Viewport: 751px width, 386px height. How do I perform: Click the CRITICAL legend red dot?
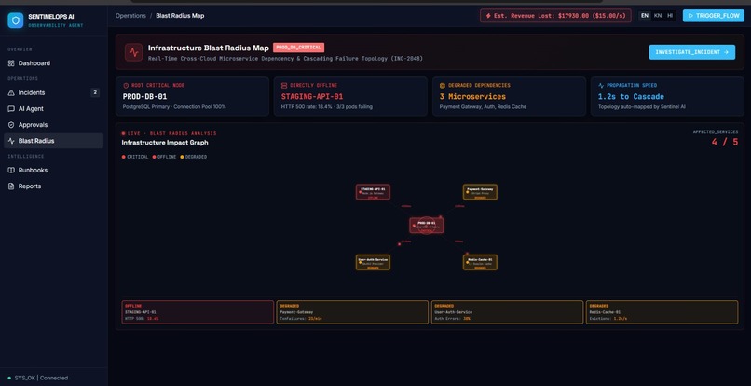pyautogui.click(x=124, y=157)
